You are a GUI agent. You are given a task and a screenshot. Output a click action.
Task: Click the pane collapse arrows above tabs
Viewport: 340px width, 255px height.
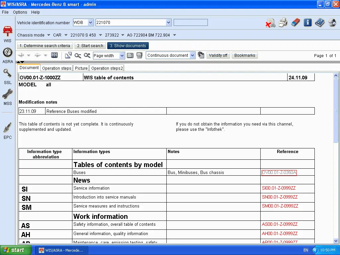20,62
